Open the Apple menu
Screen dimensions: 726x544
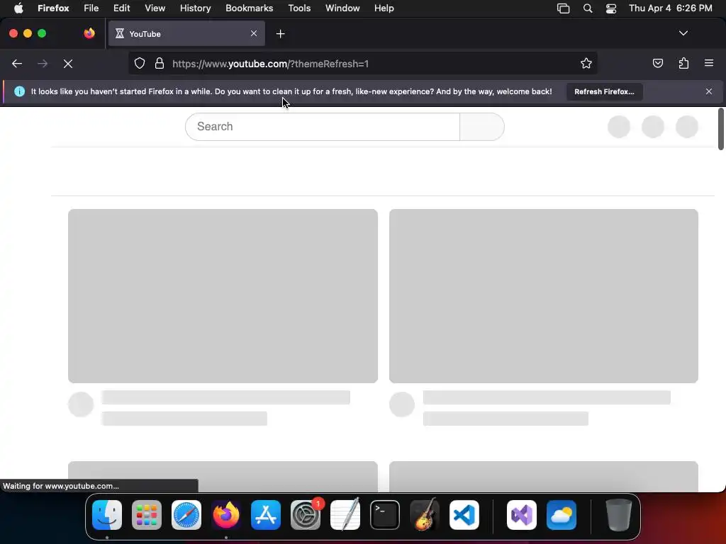[18, 8]
